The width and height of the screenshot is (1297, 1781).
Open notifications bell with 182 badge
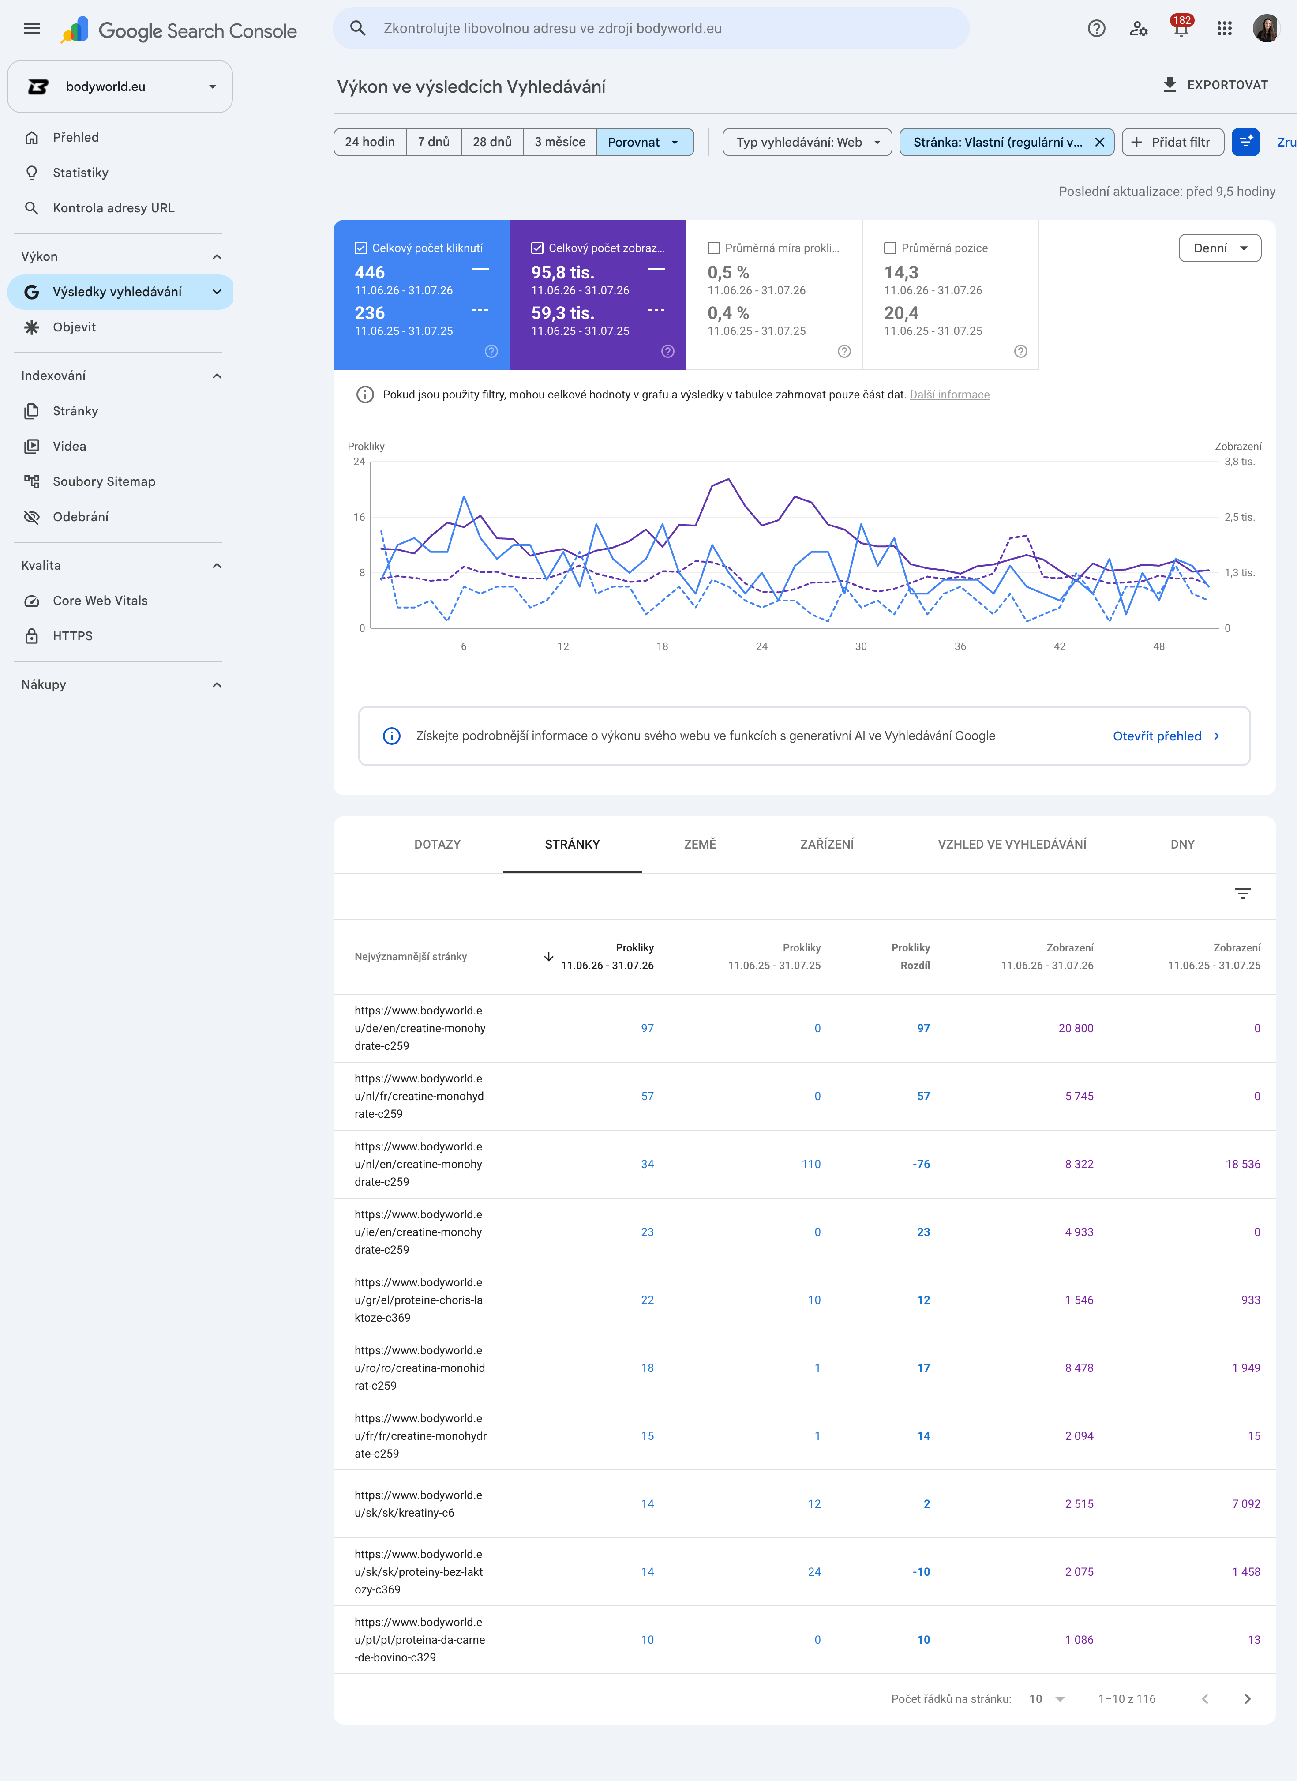point(1181,27)
